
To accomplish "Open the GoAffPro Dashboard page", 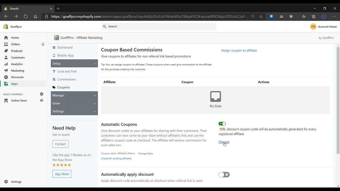I will 65,47.
